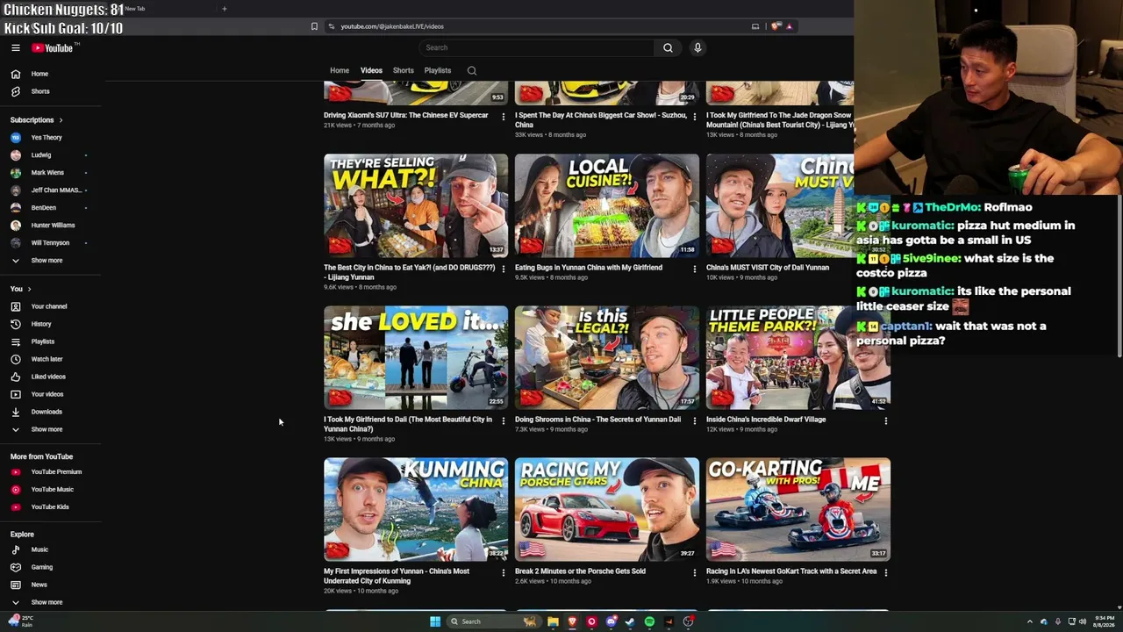
Task: Open a new browser tab
Action: [x=224, y=9]
